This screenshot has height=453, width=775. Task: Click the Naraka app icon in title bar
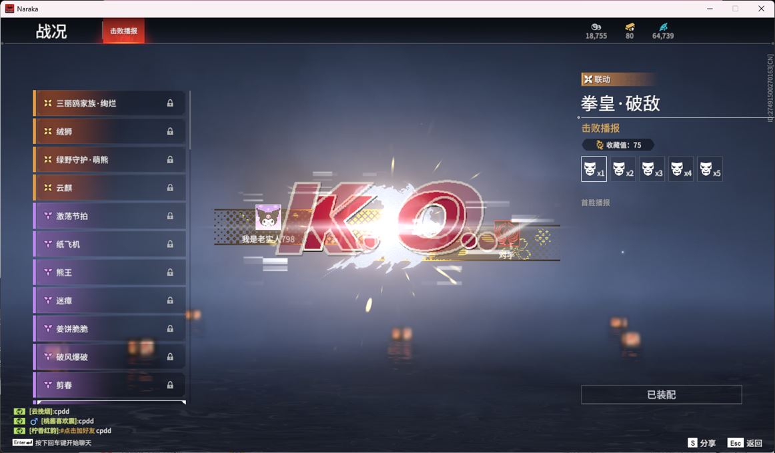[x=9, y=9]
